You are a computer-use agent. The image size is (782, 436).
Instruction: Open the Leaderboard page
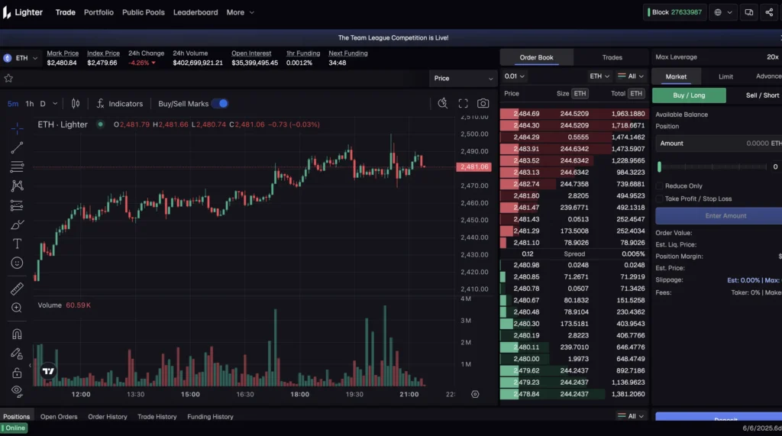(x=195, y=12)
